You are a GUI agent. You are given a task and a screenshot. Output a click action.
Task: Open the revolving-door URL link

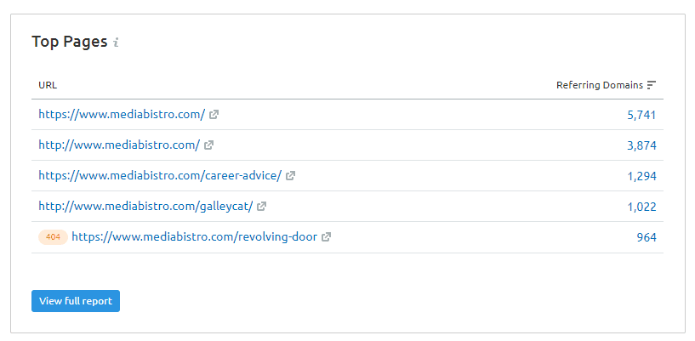point(195,237)
